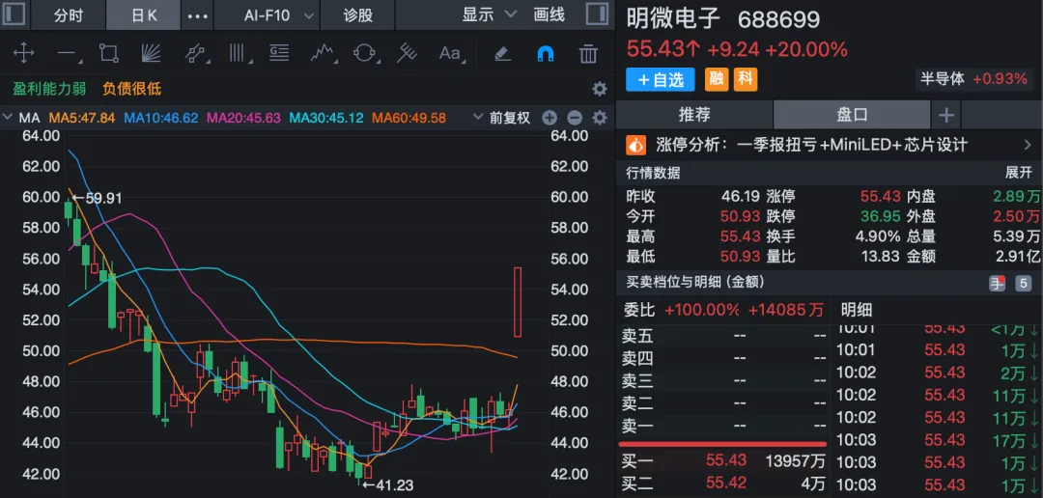Expand 涨停分析 with the right chevron
Screen dimensions: 1043x498
click(1027, 145)
